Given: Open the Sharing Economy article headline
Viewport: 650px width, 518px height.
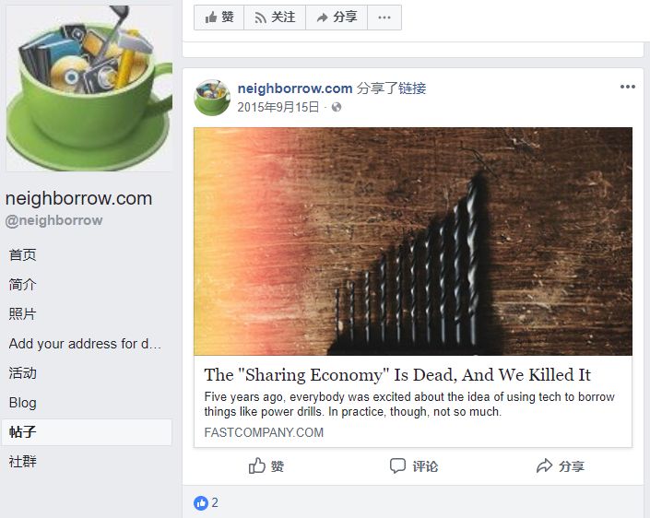Looking at the screenshot, I should [397, 374].
